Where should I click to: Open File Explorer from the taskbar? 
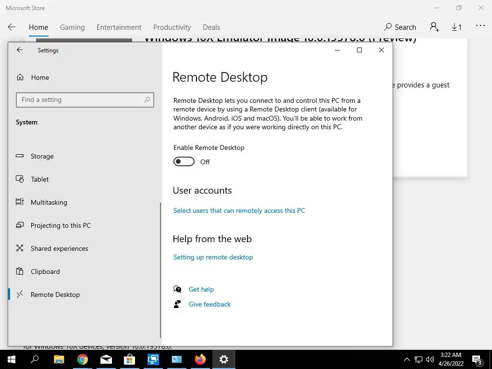tap(59, 359)
